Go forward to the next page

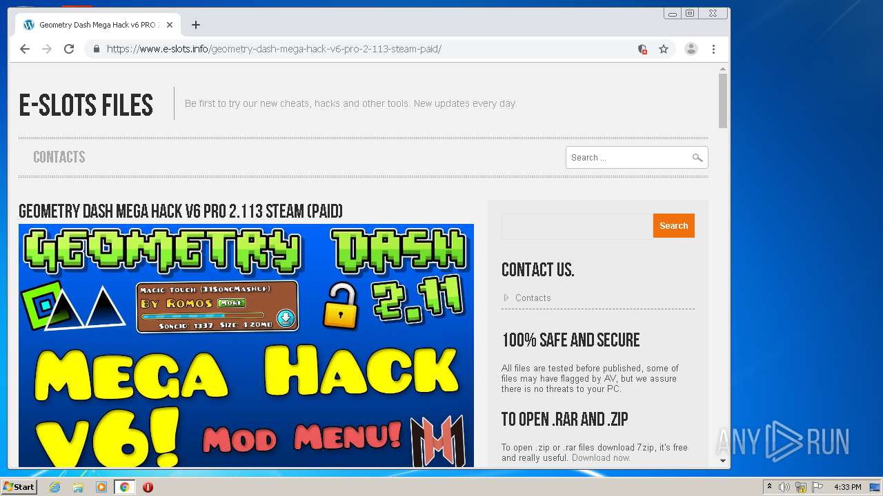click(47, 49)
